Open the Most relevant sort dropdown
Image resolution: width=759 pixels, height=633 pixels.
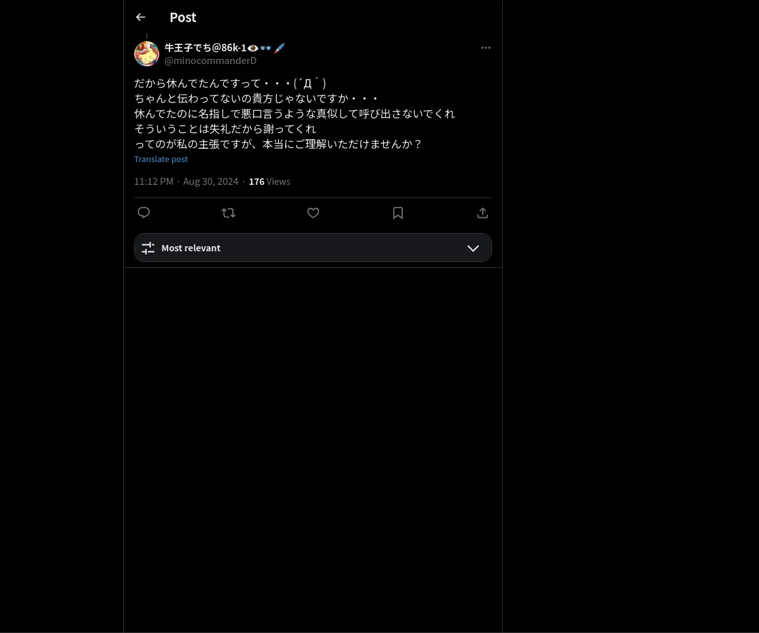[x=313, y=248]
